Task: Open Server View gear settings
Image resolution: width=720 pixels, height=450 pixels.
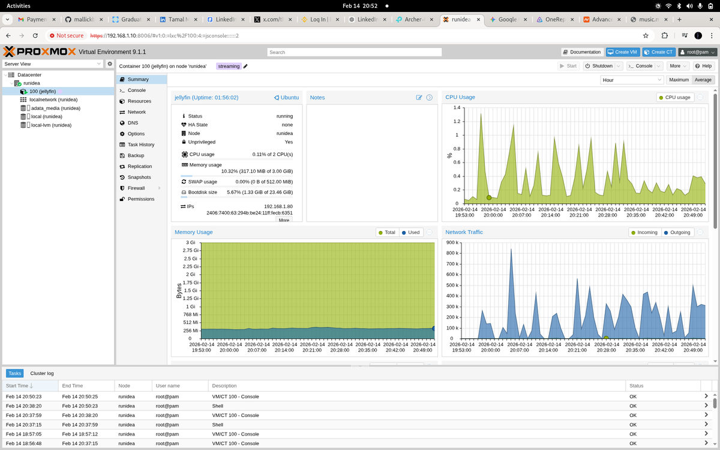Action: [x=110, y=64]
